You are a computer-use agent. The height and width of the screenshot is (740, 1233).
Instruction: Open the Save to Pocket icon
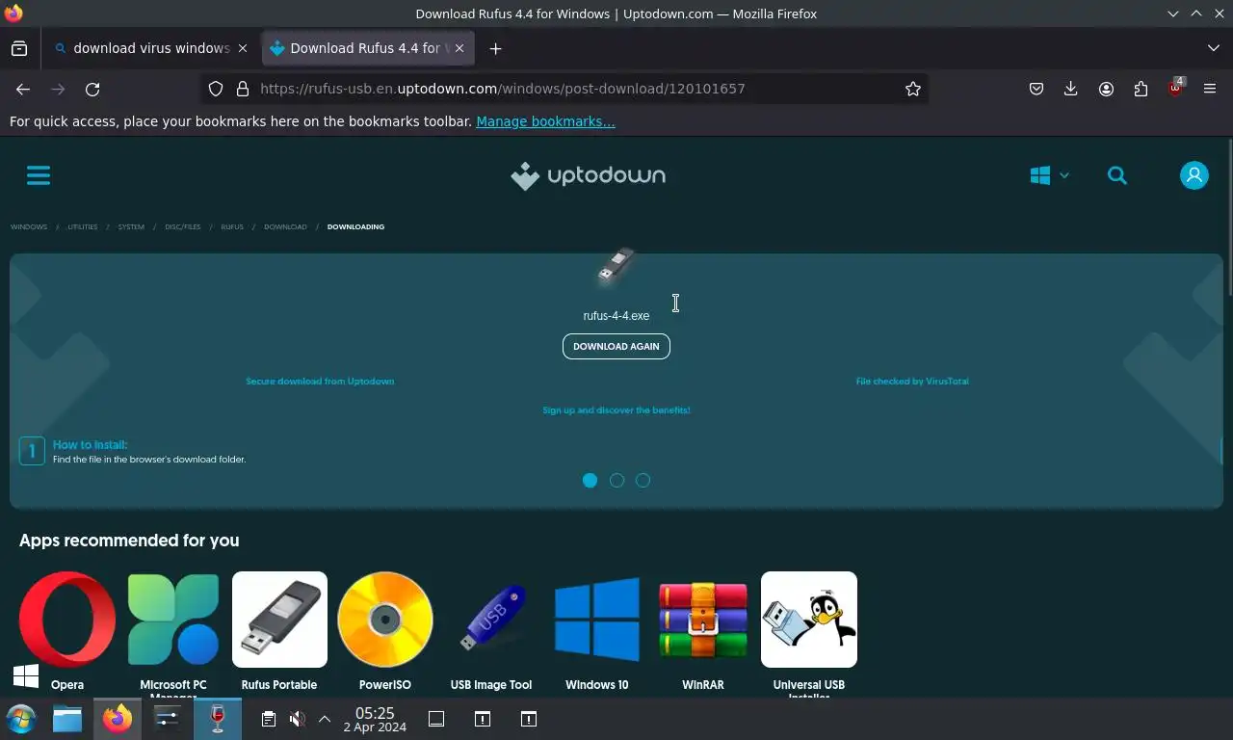point(1036,89)
